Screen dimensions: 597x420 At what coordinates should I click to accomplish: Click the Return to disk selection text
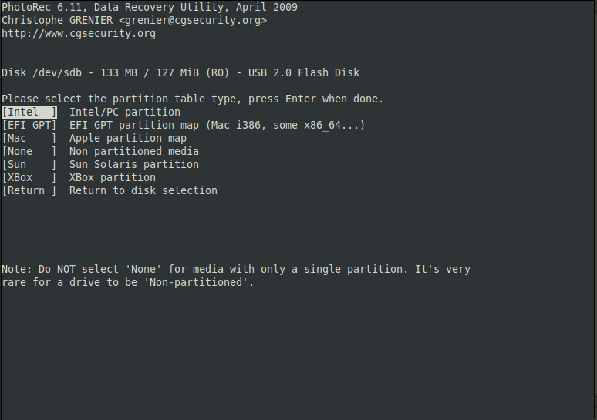click(x=143, y=190)
